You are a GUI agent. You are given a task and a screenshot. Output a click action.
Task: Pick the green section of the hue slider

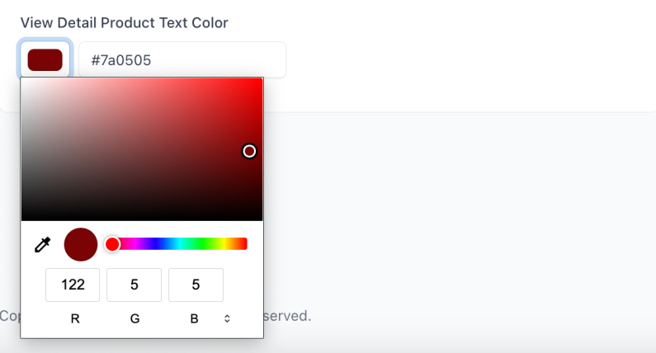[x=202, y=244]
